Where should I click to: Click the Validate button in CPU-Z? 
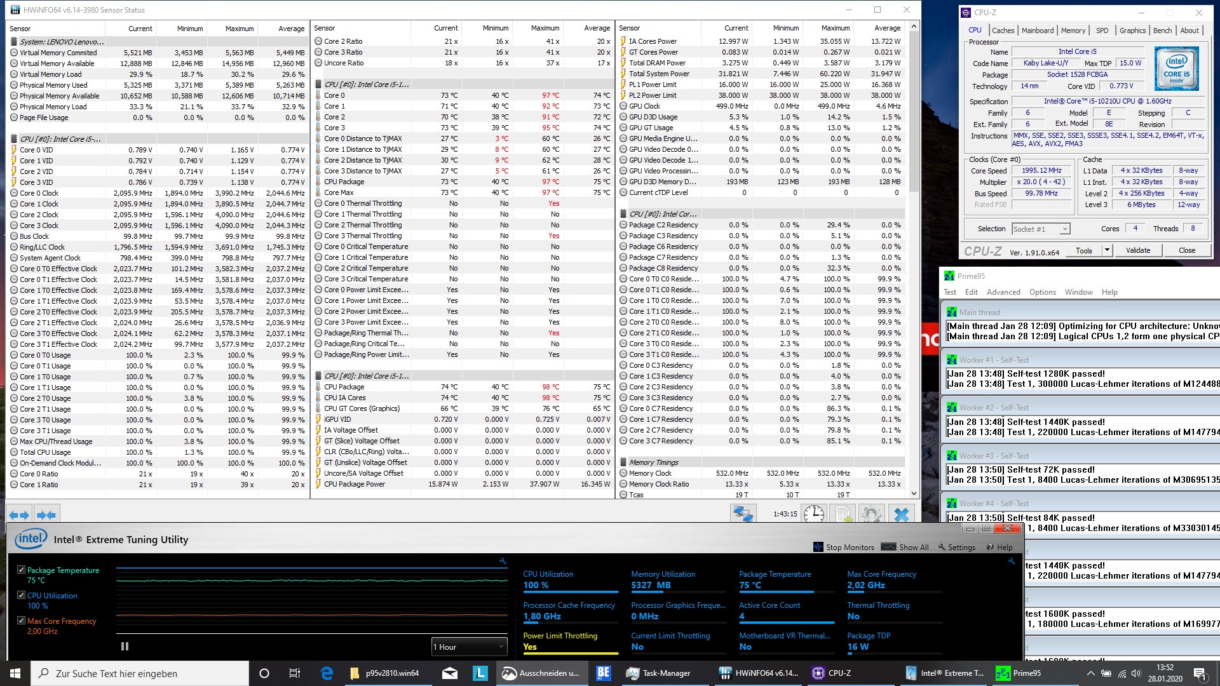pos(1138,250)
